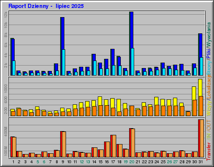The width and height of the screenshot is (214, 167).
Task: Pick the '2k' y-axis label
Action: (x=6, y=65)
